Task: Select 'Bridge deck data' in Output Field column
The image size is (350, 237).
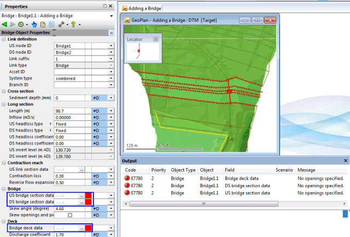Action: coord(242,178)
